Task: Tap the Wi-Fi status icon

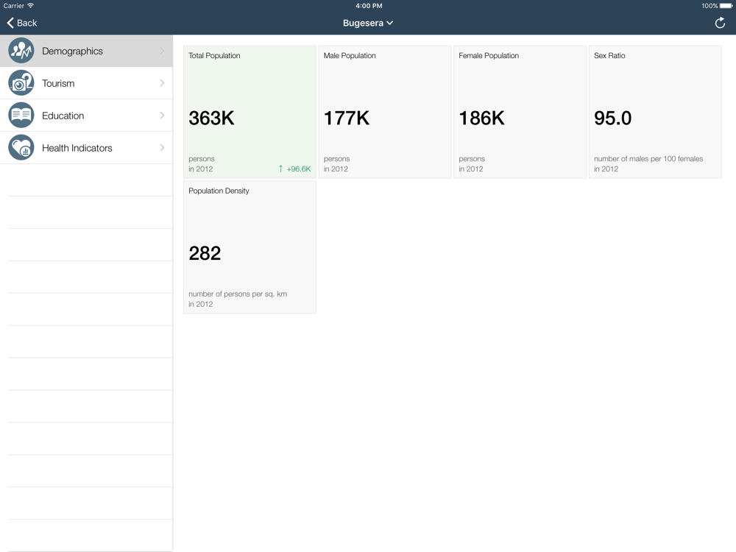Action: point(31,6)
